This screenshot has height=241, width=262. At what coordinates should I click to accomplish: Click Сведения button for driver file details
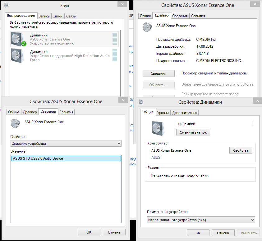(159, 73)
